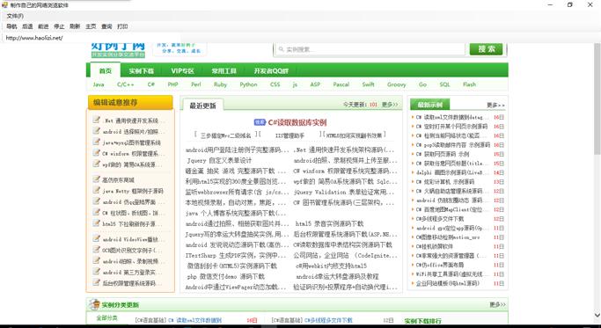Open c#用webkit内核支持html5 link
Viewport: 601px width, 328px height.
pyautogui.click(x=331, y=266)
